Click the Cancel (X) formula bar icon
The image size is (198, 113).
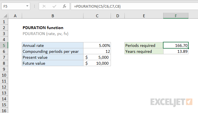pyautogui.click(x=44, y=6)
